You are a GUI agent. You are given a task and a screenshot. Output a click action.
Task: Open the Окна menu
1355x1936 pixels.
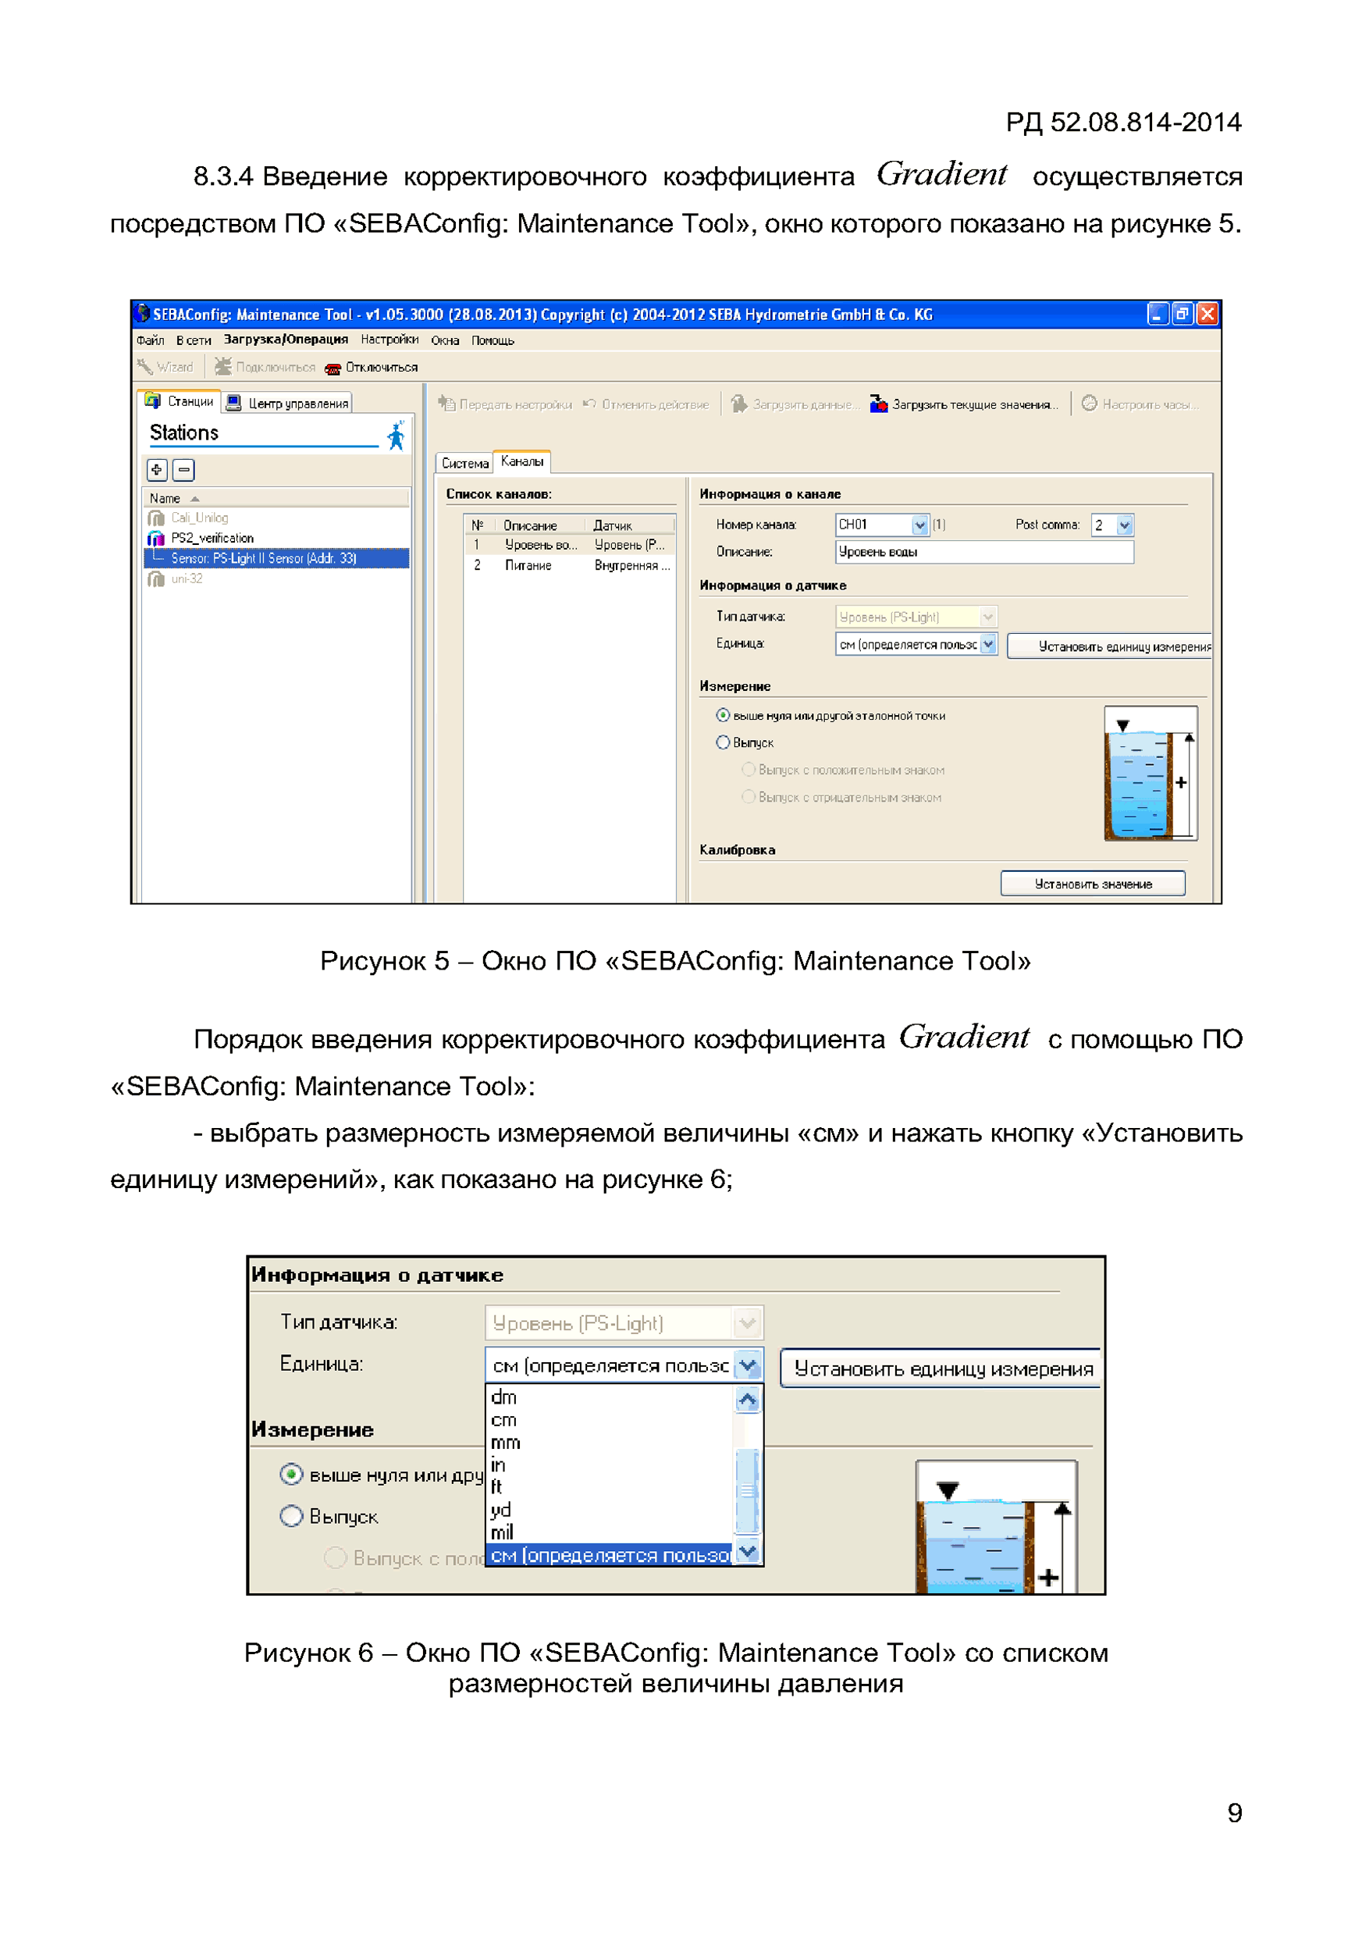[445, 340]
